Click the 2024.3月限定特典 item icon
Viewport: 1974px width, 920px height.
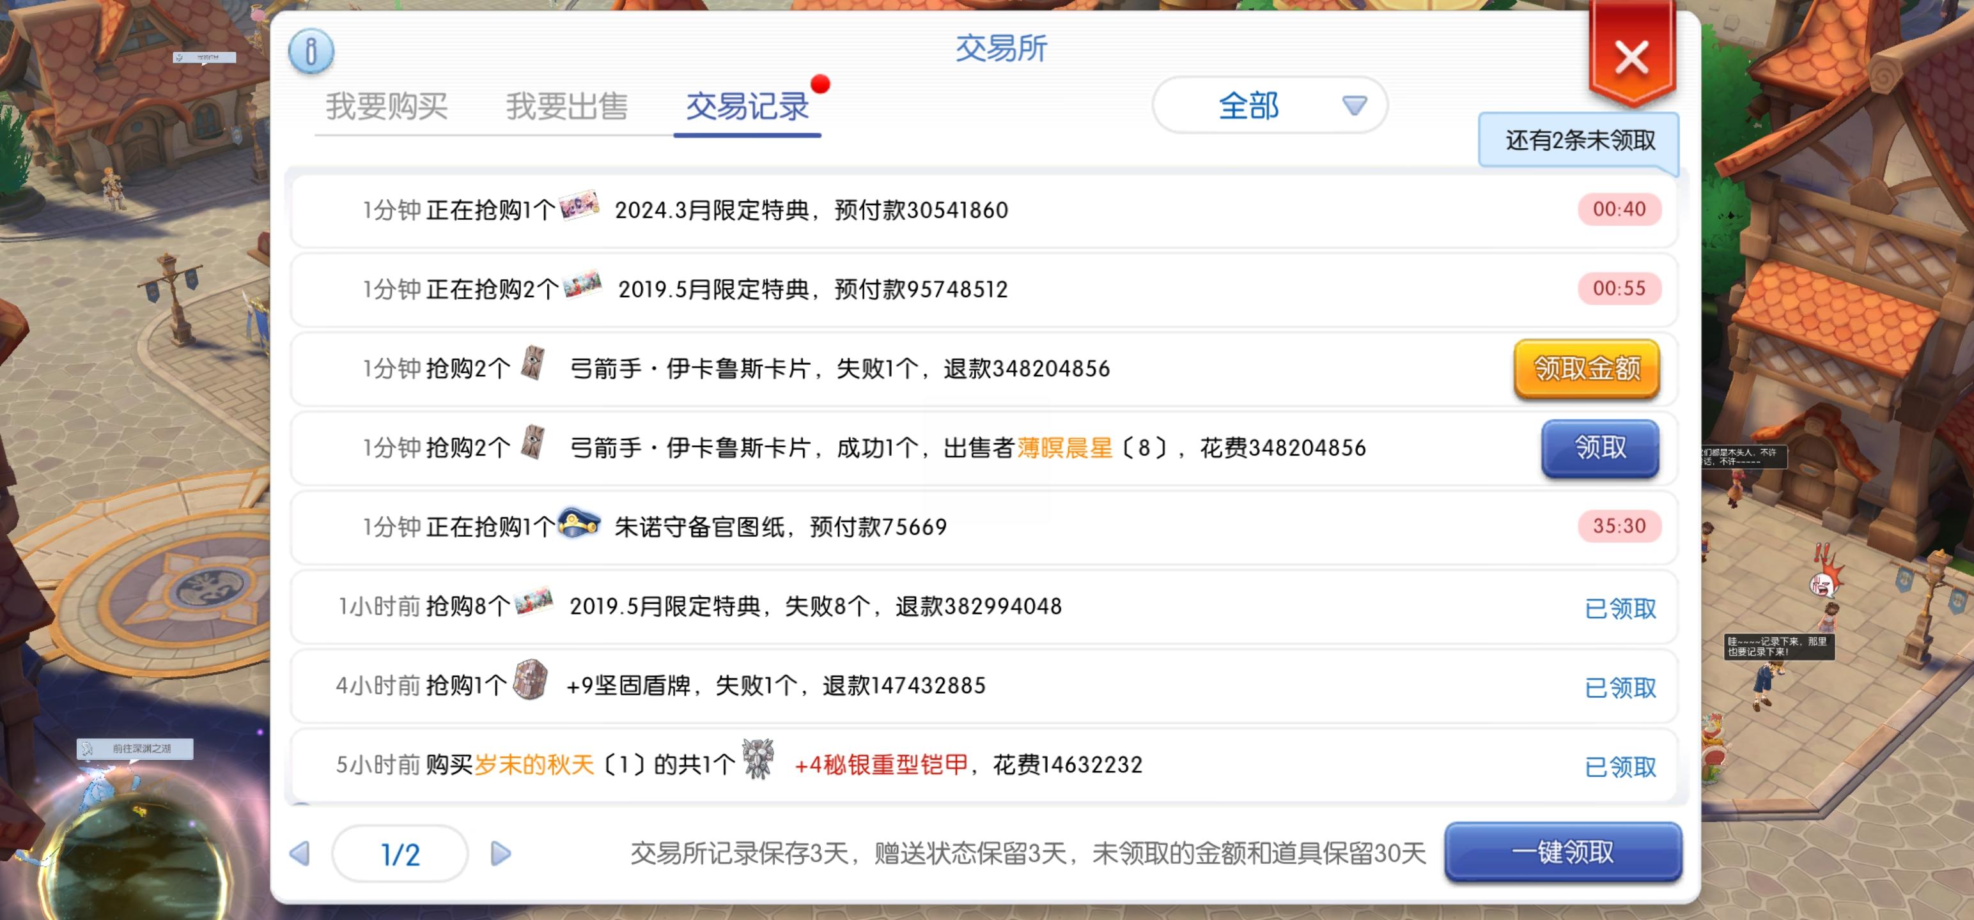coord(579,206)
